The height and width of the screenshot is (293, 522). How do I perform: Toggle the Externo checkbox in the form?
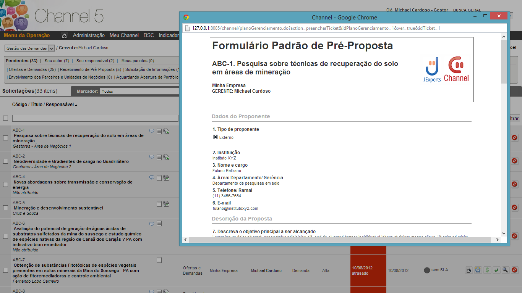coord(216,137)
